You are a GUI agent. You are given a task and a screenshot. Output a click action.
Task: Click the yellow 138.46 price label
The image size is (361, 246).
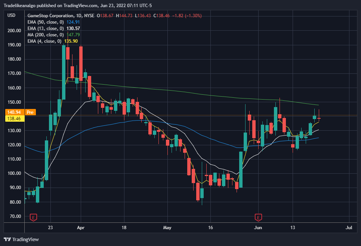[x=14, y=119]
